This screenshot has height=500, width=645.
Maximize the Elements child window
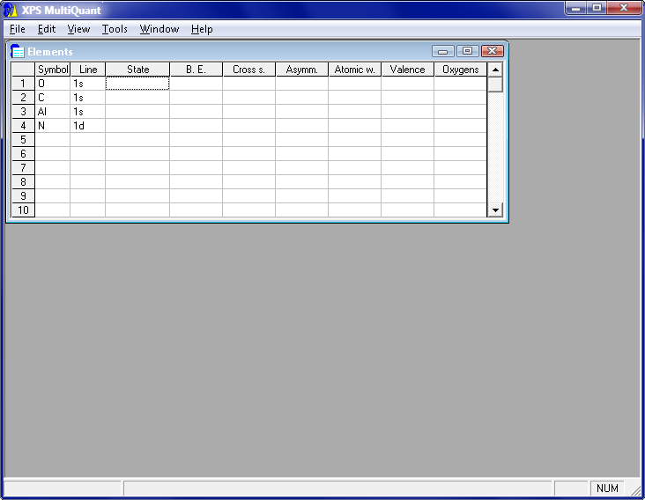pos(468,52)
